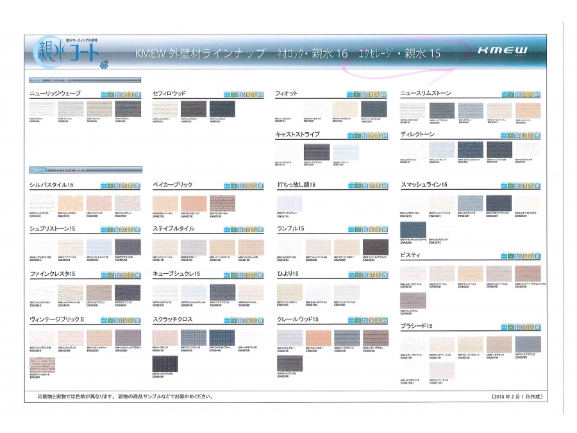This screenshot has height=433, width=577.
Task: Select the ステイブルタイル heading
Action: pos(174,228)
